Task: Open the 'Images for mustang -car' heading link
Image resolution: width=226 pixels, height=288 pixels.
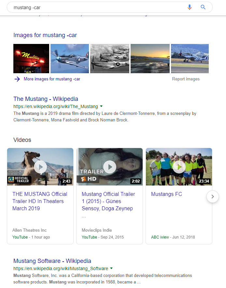Action: 45,35
